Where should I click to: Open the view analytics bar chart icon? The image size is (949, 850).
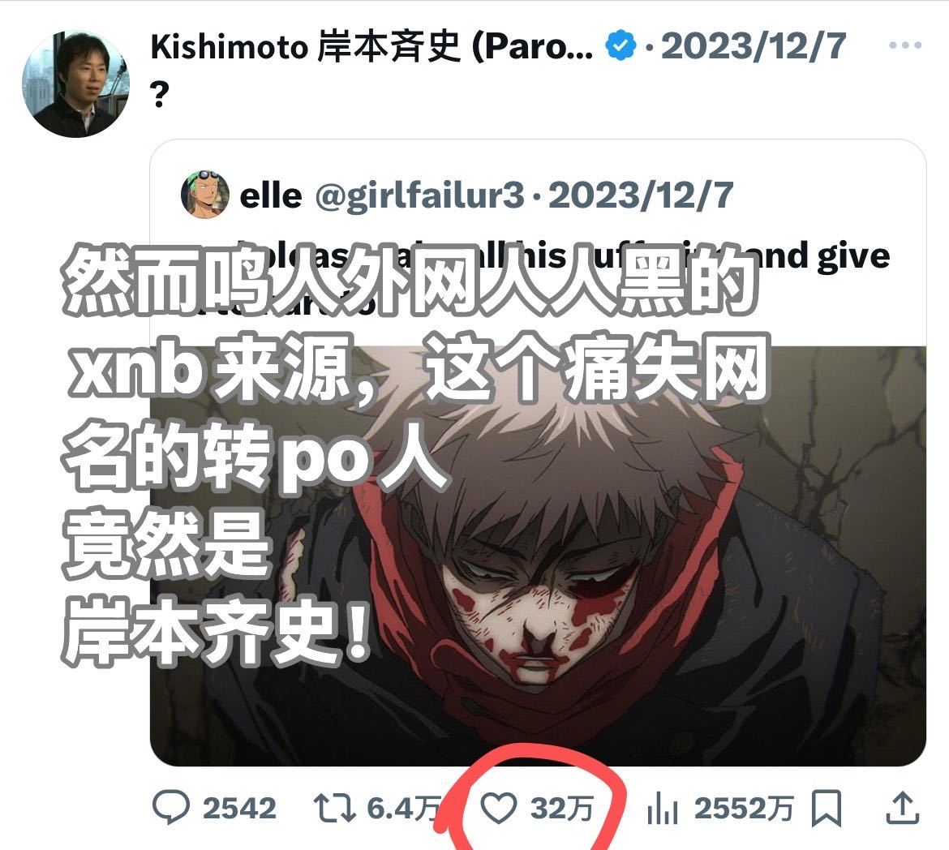click(x=662, y=808)
